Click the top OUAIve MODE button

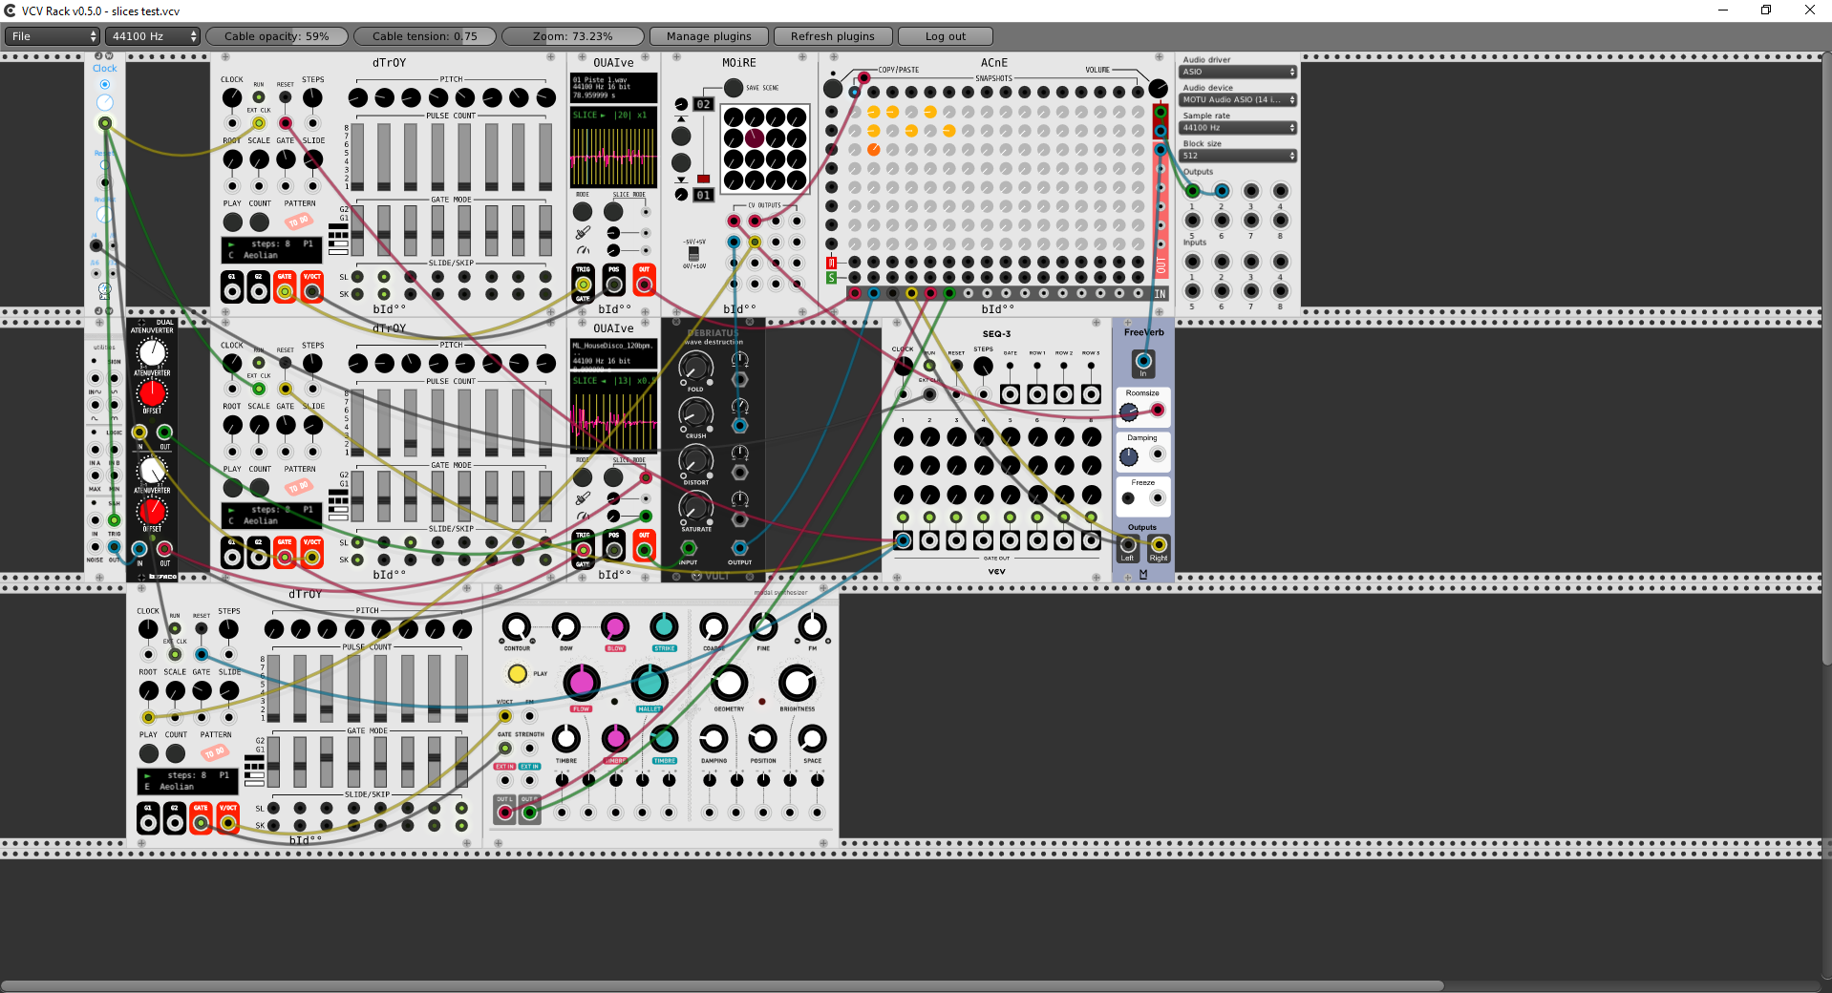click(x=583, y=212)
